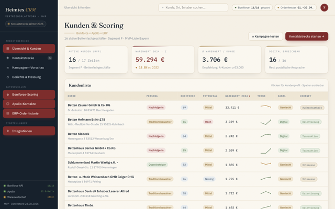This screenshot has width=335, height=209.
Task: Click the Boniforce API status dot
Action: click(5, 186)
